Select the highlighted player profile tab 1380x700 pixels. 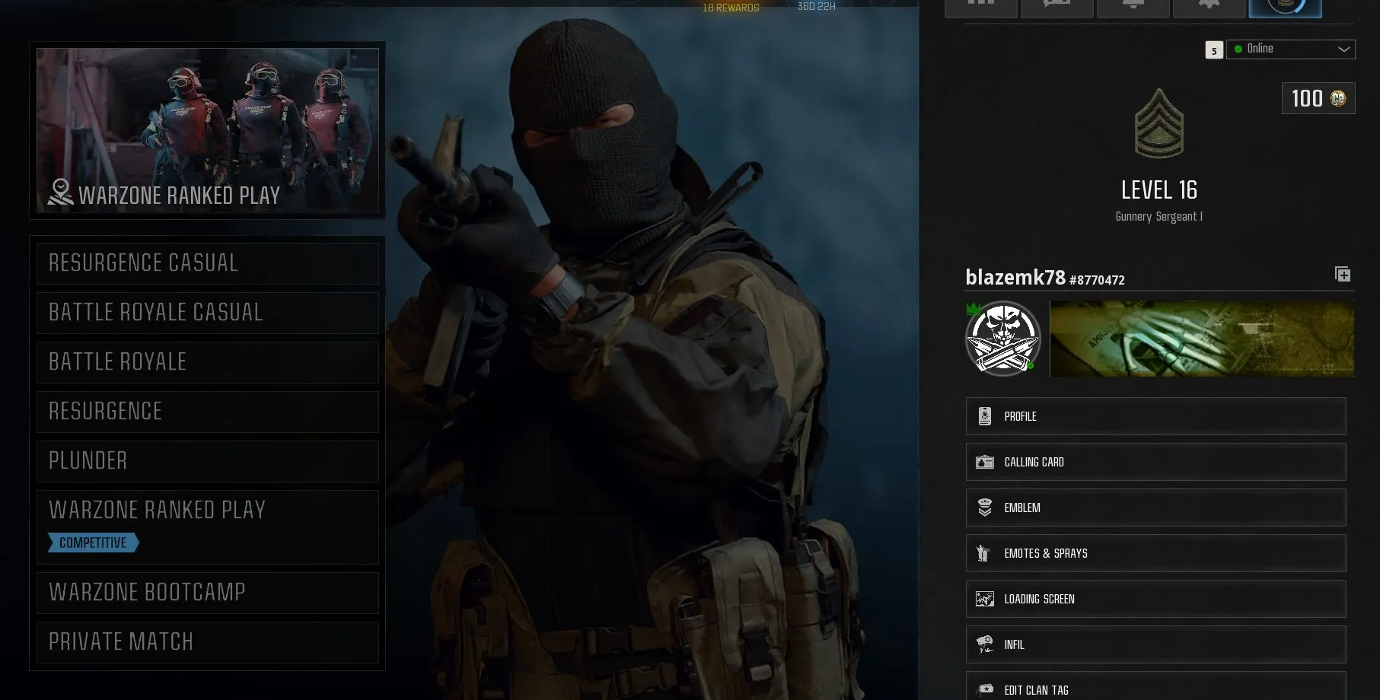click(1285, 8)
